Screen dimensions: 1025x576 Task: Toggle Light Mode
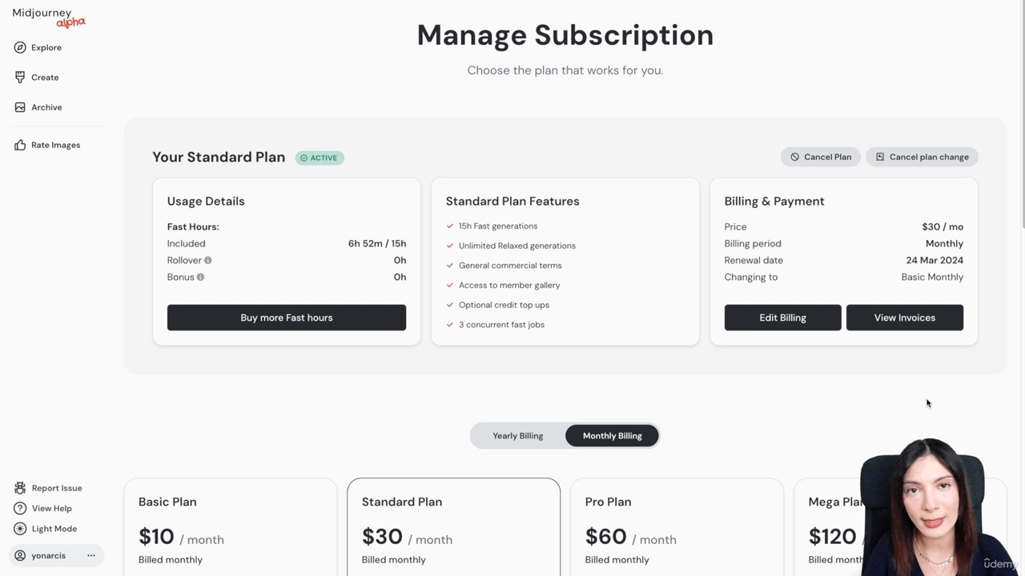(x=46, y=529)
